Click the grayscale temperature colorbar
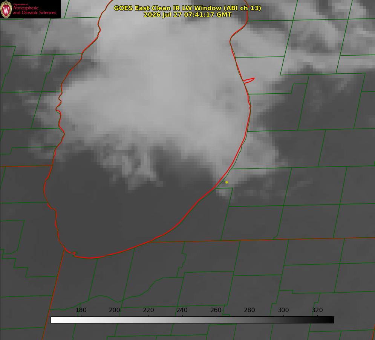The width and height of the screenshot is (375, 340). pyautogui.click(x=192, y=320)
